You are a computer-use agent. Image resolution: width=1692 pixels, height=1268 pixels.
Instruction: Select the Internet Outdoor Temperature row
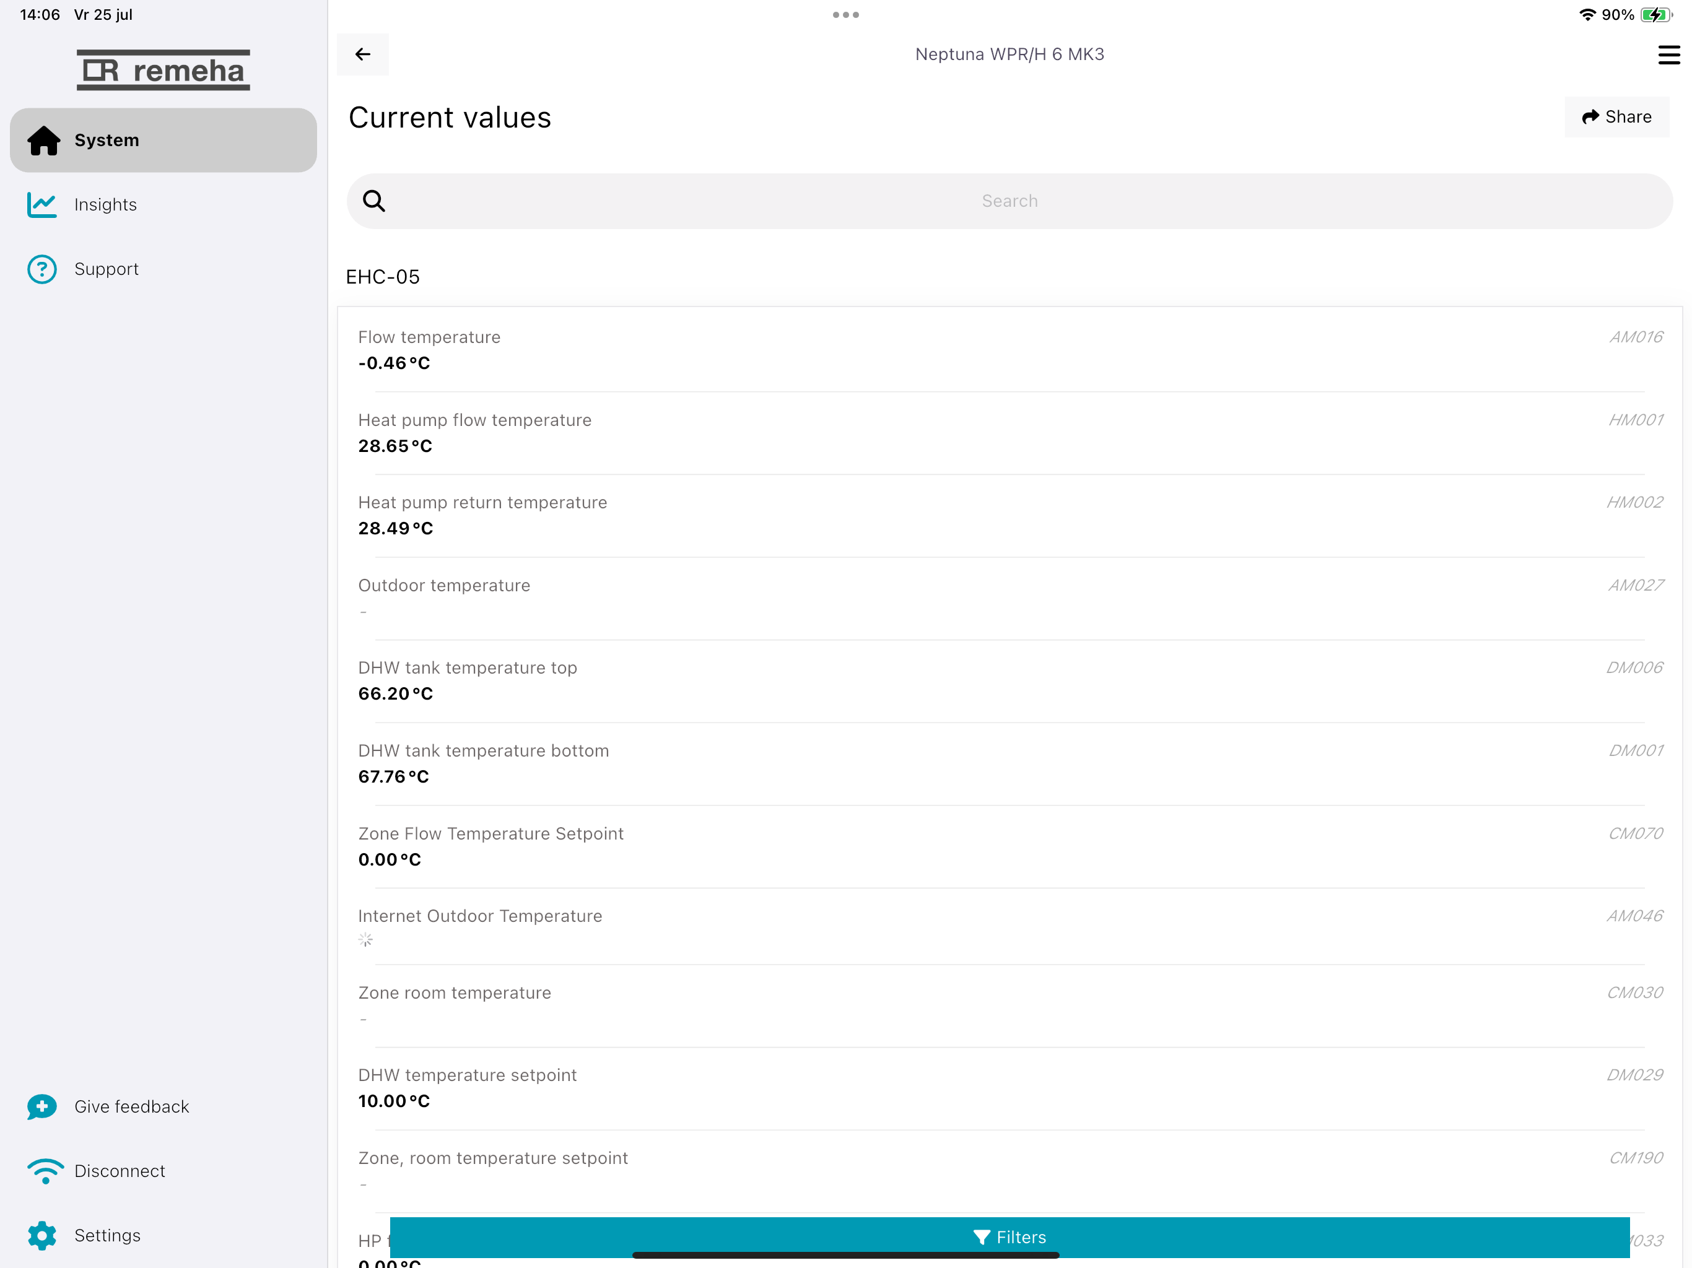point(1010,926)
